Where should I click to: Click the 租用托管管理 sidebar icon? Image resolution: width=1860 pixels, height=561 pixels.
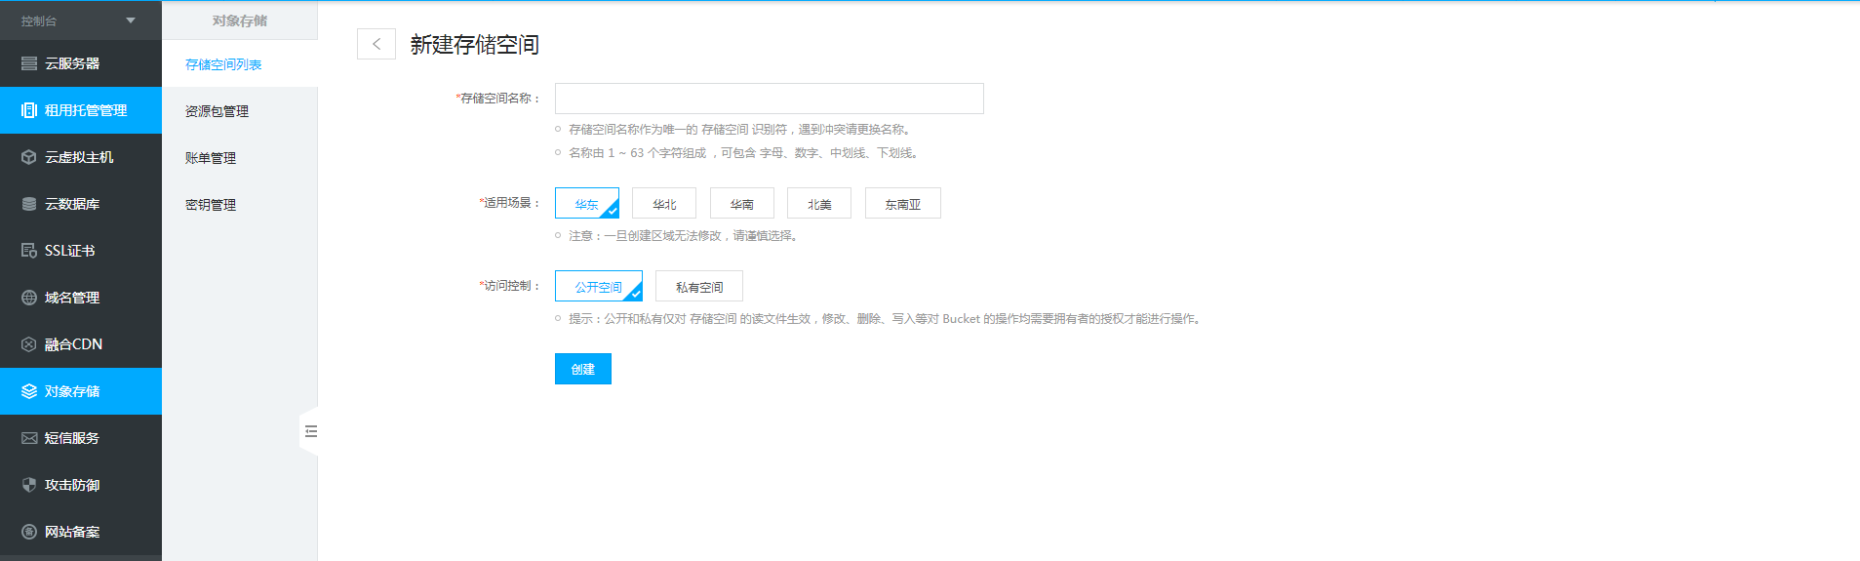coord(29,110)
